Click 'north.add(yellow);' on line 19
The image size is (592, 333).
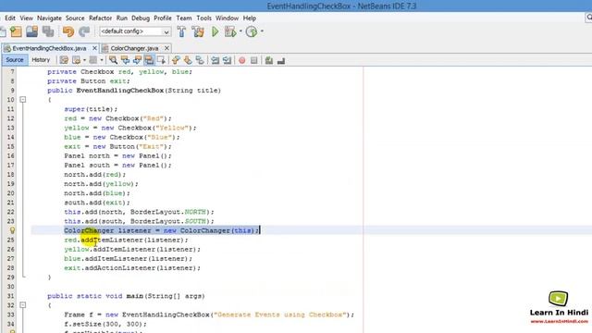(x=101, y=184)
